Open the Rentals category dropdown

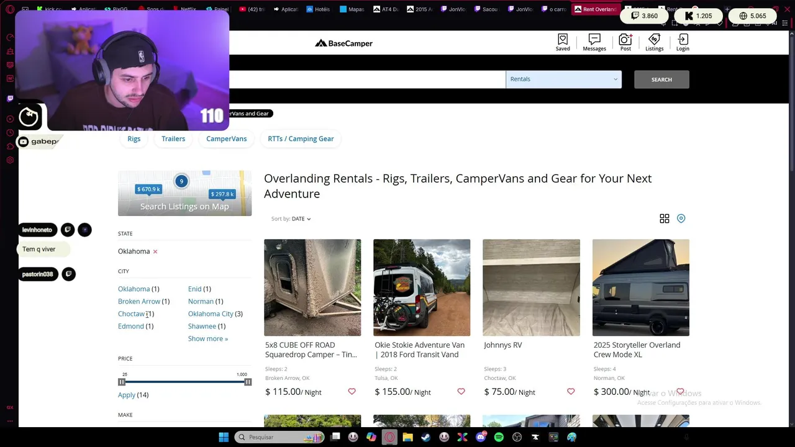tap(563, 79)
